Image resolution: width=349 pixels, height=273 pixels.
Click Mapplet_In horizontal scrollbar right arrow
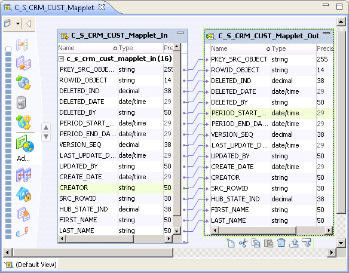click(169, 239)
